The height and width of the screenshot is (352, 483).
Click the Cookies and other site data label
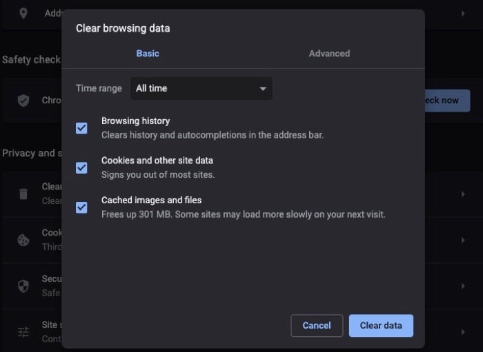pyautogui.click(x=157, y=161)
